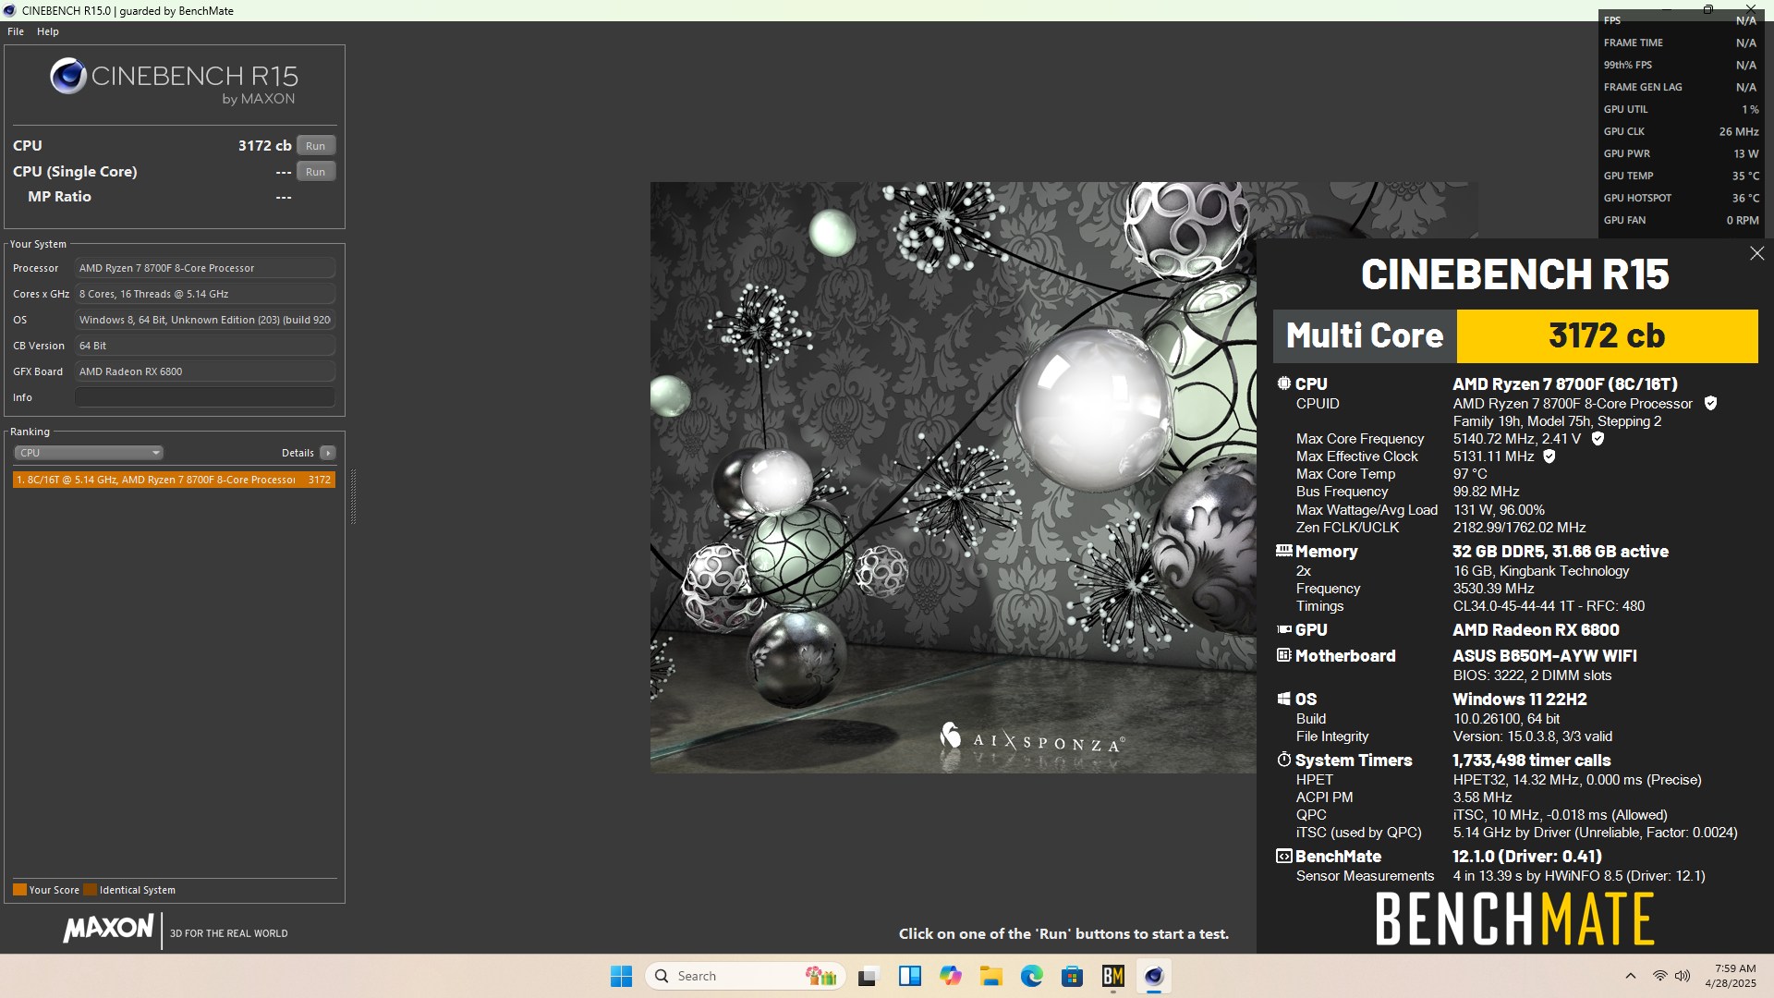Image resolution: width=1774 pixels, height=998 pixels.
Task: Click the Max Core Temp 97 °C value
Action: [x=1470, y=474]
